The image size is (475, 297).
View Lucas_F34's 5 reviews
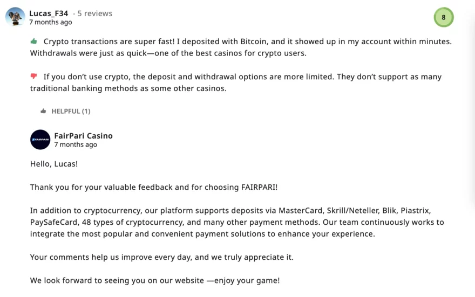coord(94,13)
